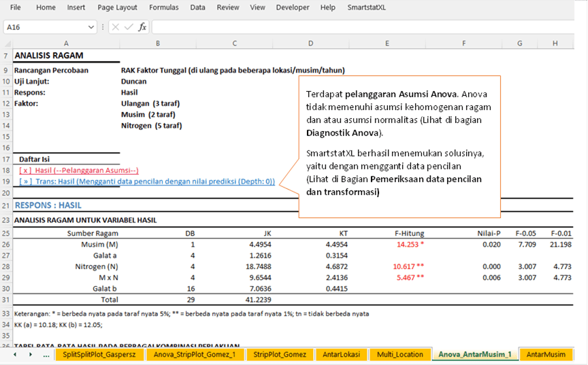
Task: Open the Formulas ribbon tab
Action: [163, 7]
